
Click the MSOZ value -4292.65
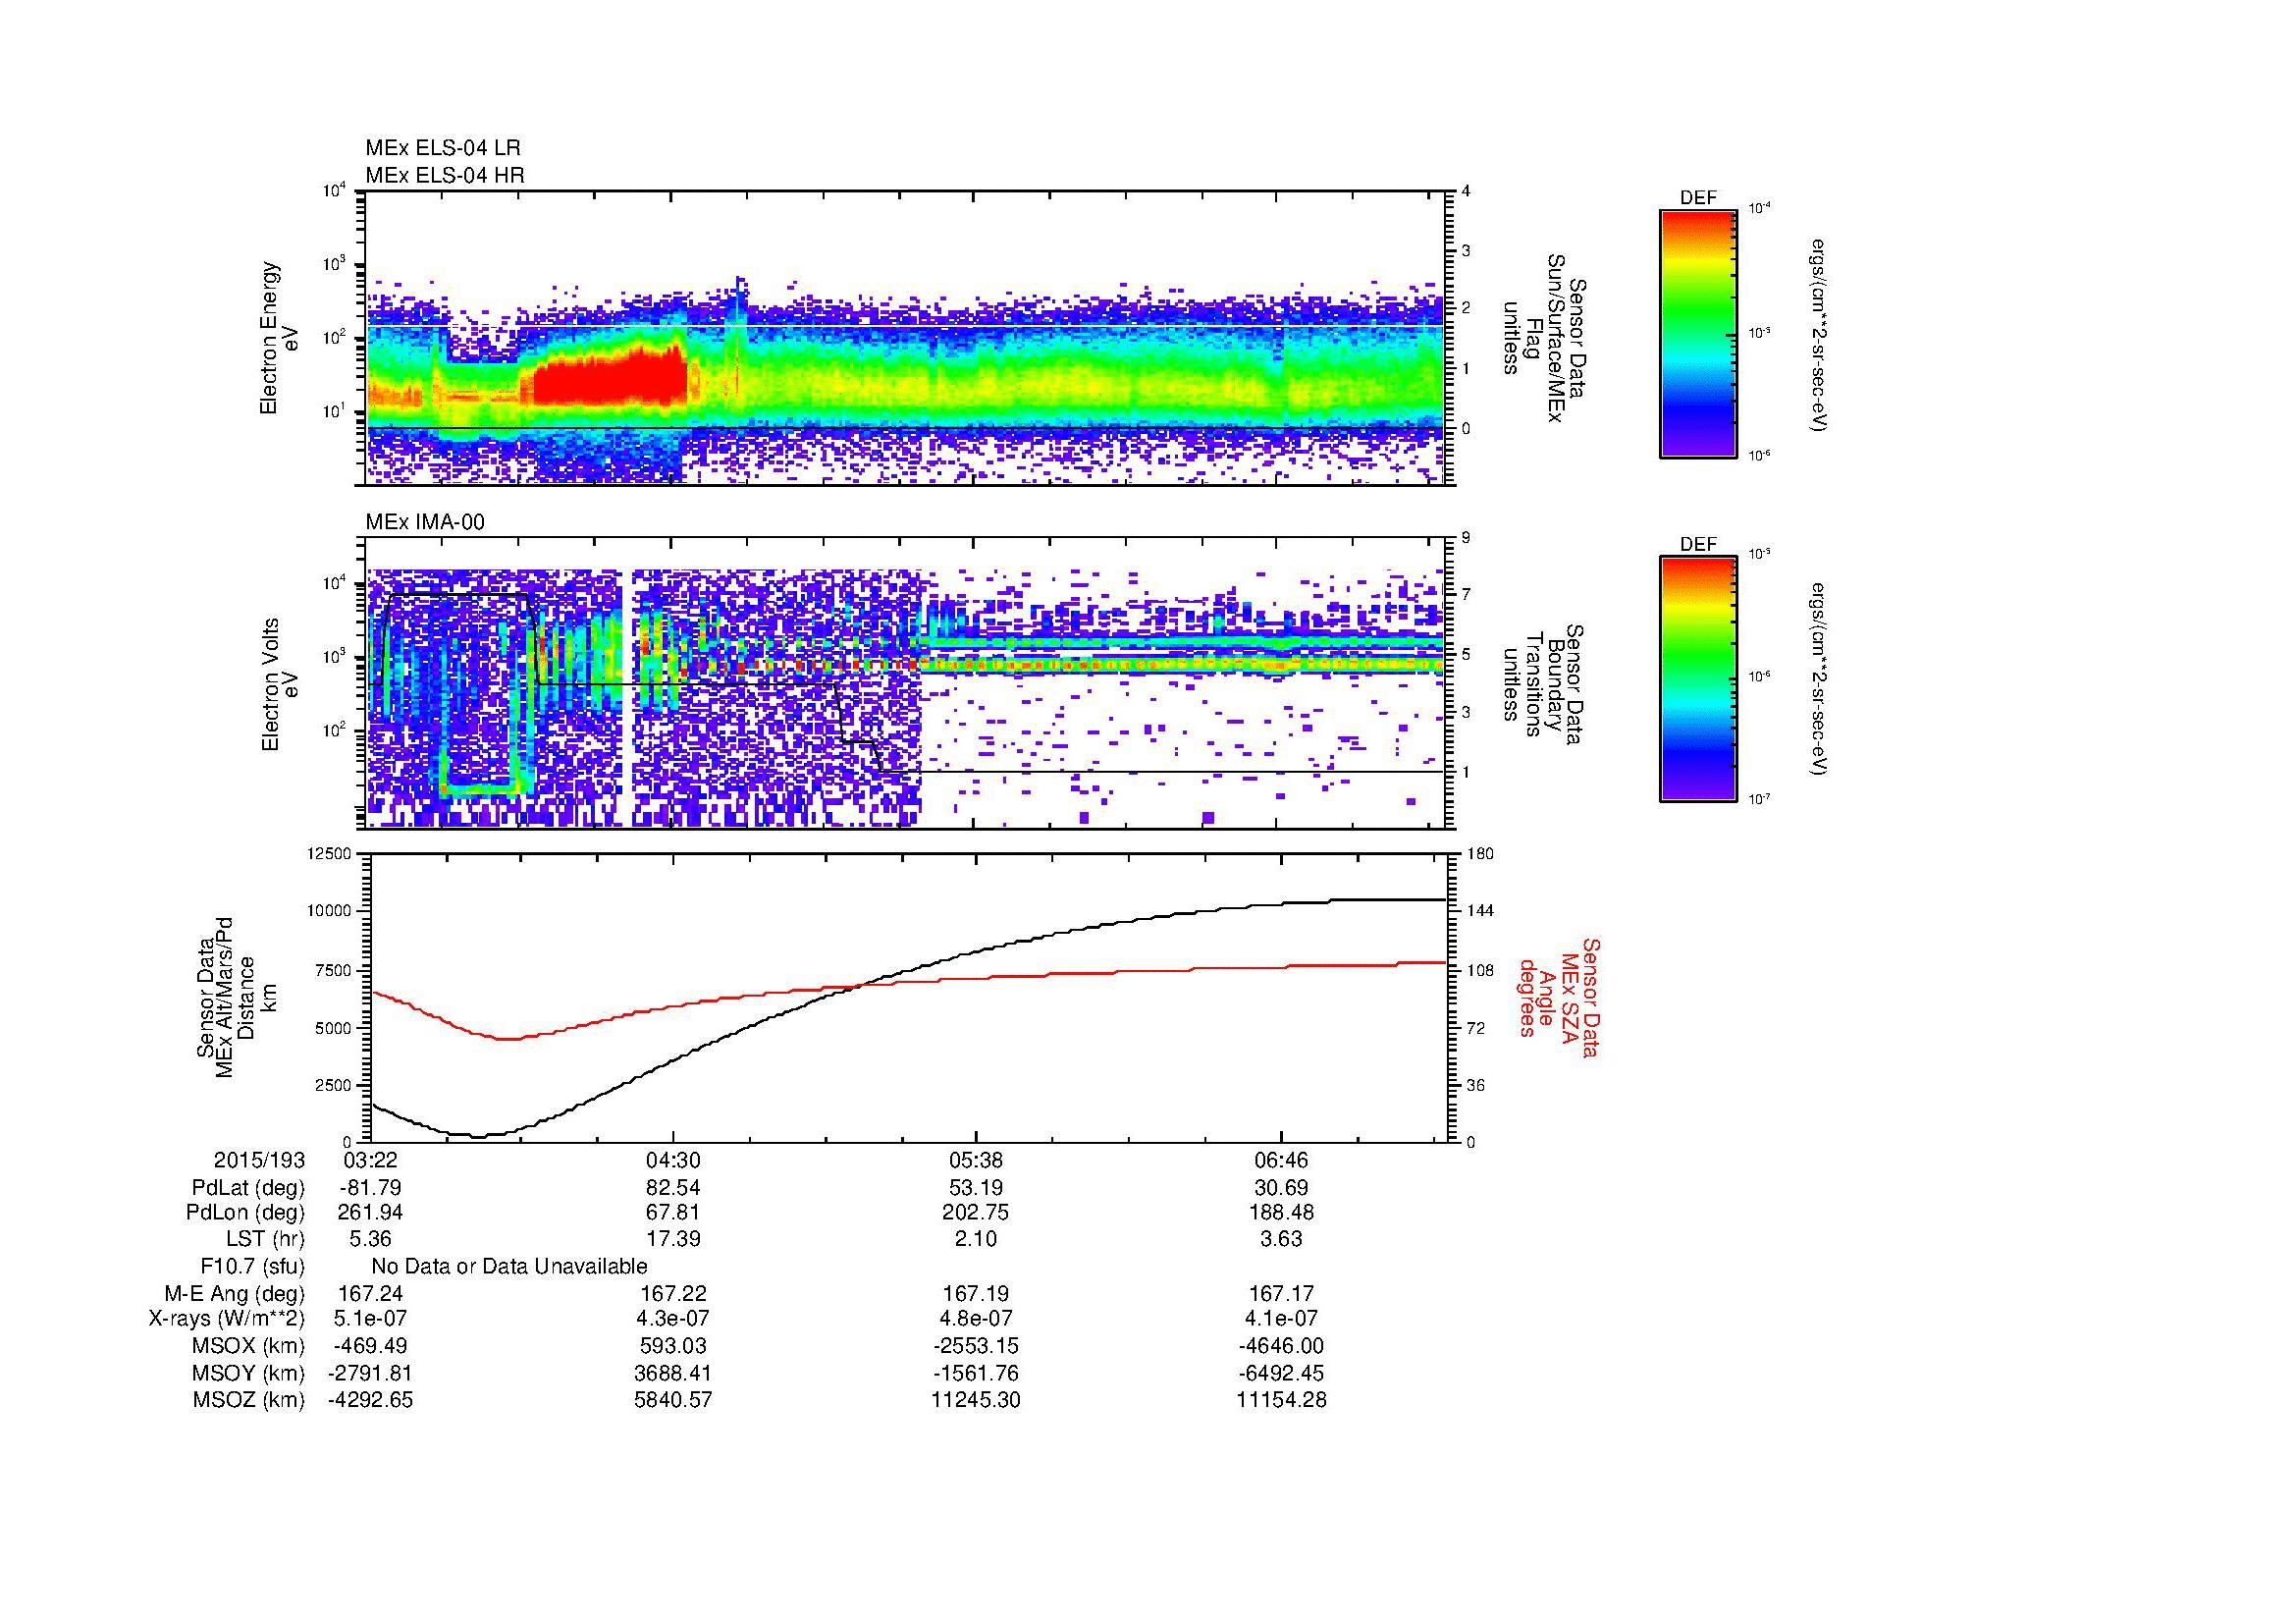[371, 1401]
